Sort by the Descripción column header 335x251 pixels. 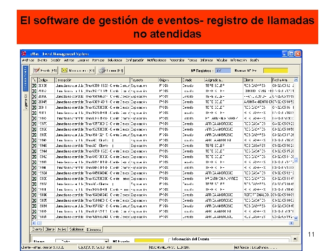click(92, 80)
